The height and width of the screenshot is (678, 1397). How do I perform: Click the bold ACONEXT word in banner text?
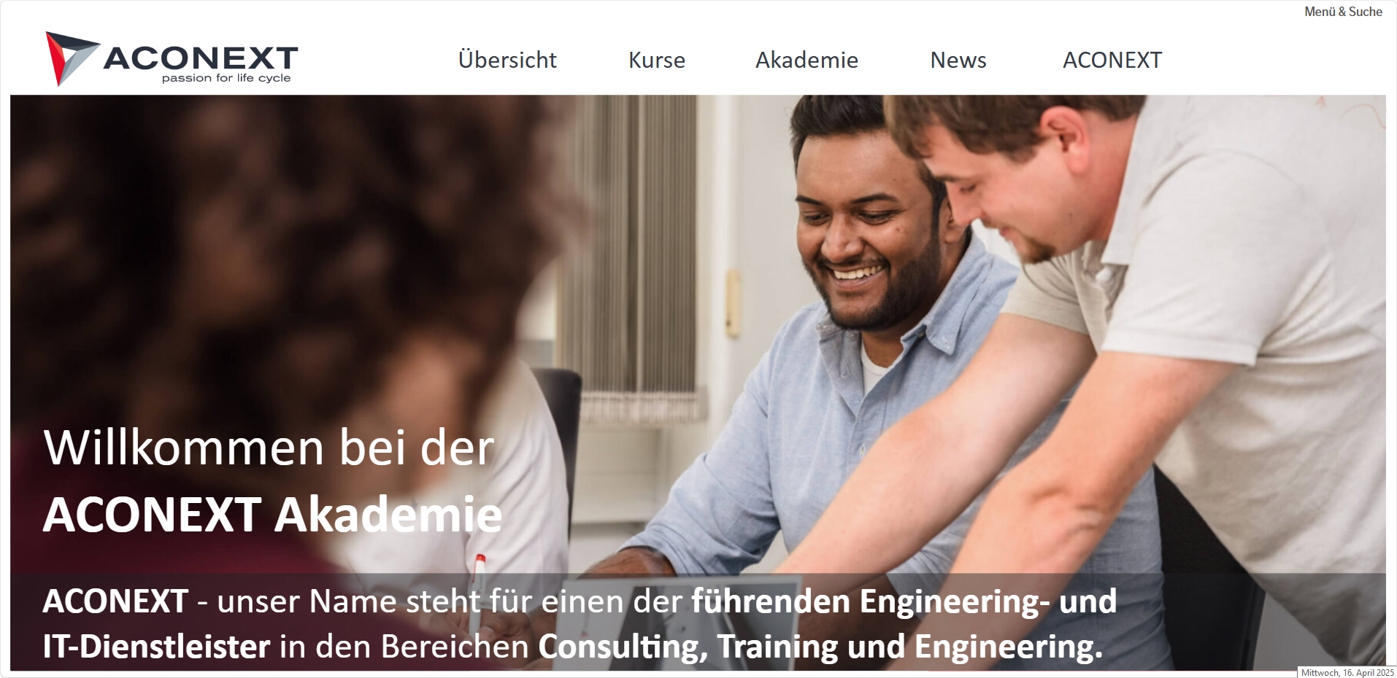click(x=115, y=601)
